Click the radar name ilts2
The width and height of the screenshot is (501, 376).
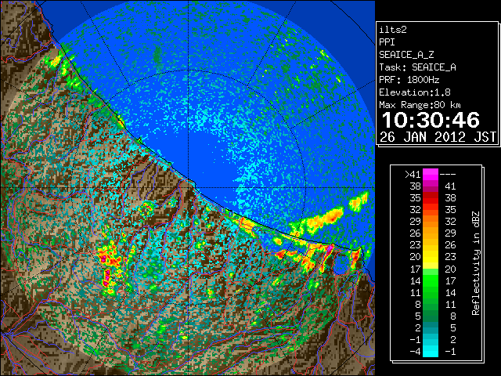[393, 30]
